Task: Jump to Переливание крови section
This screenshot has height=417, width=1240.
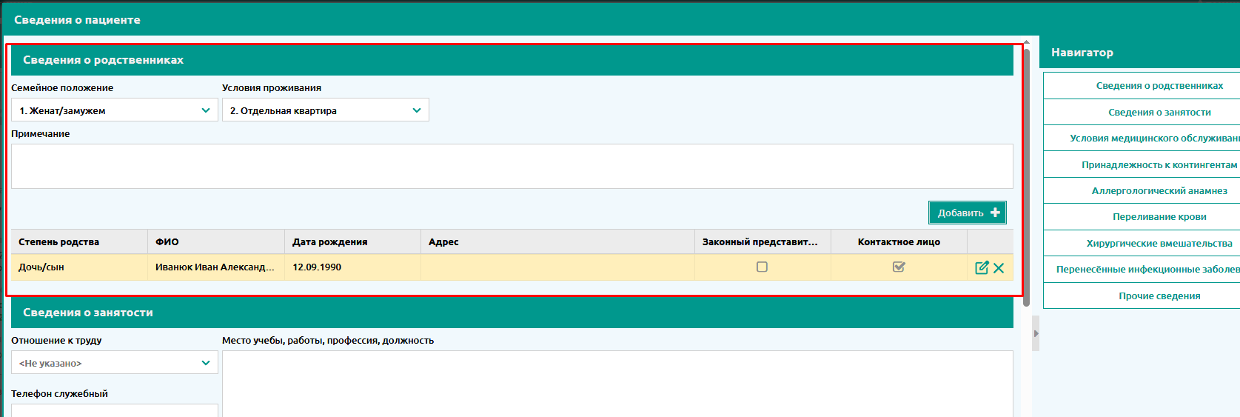Action: 1159,217
